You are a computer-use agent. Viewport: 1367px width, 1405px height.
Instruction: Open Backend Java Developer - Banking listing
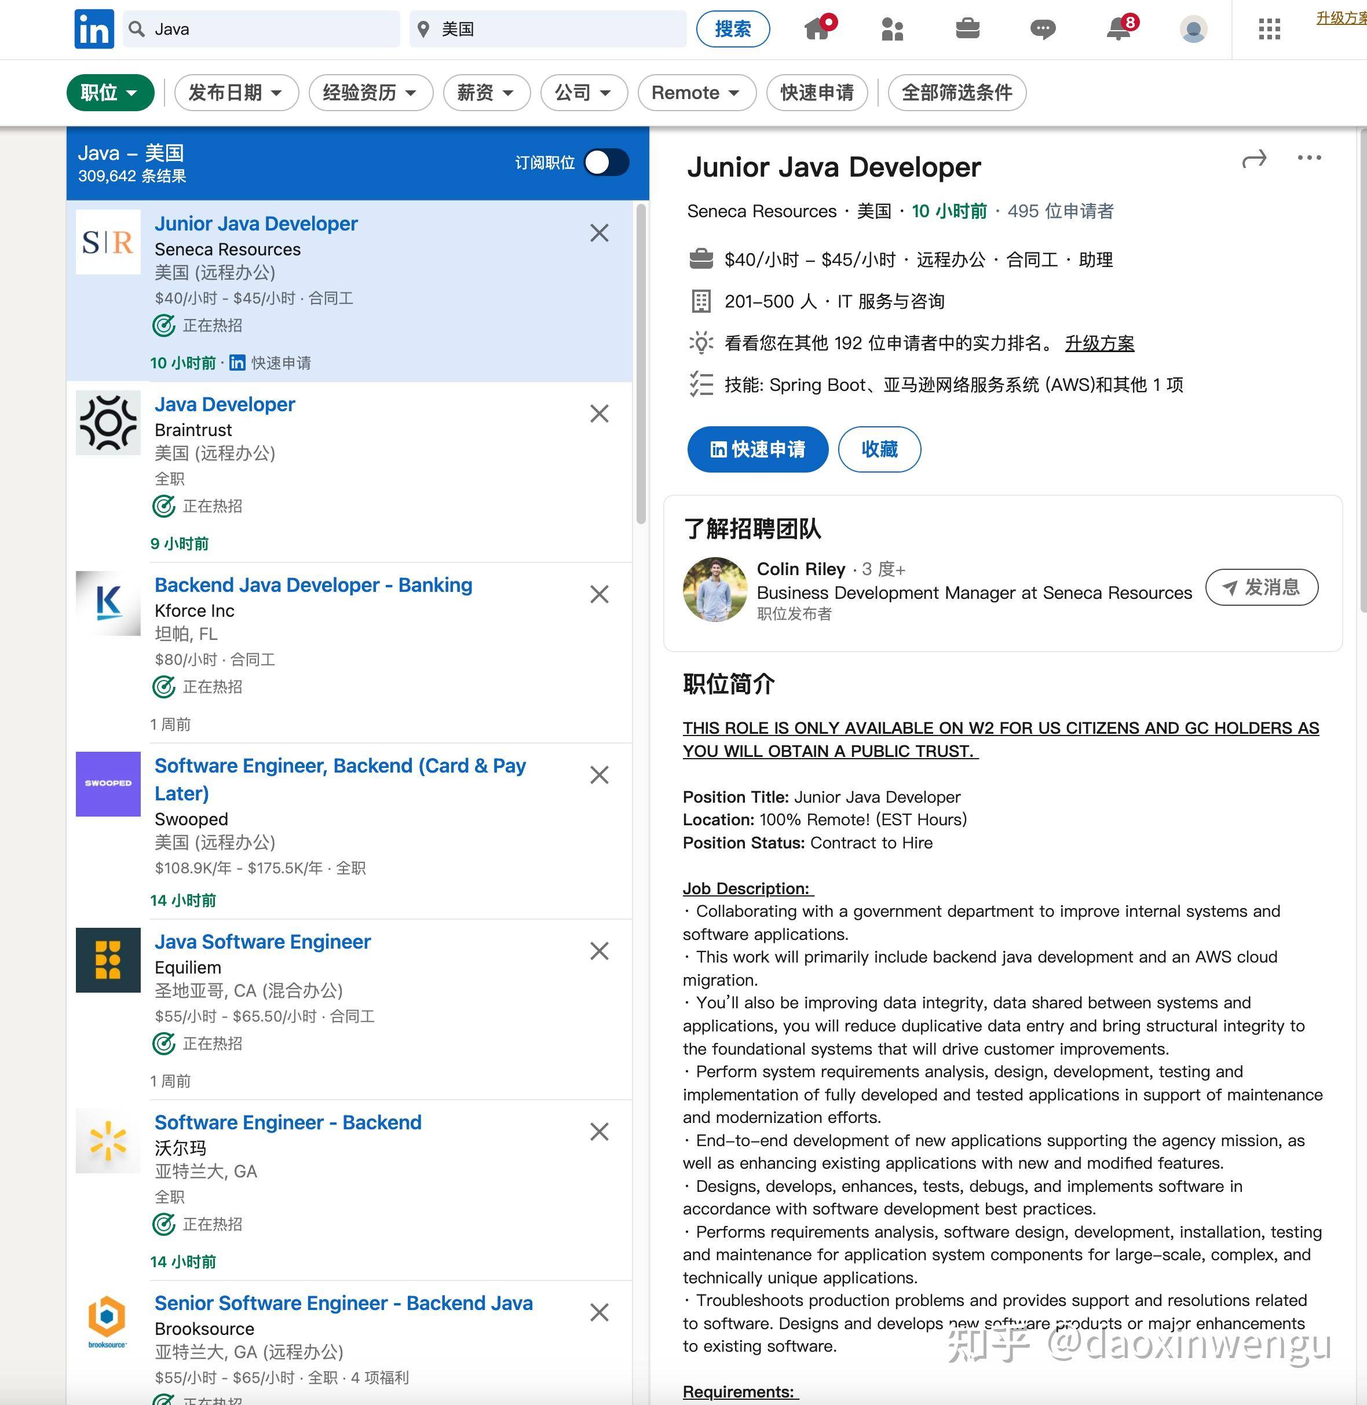pyautogui.click(x=314, y=585)
